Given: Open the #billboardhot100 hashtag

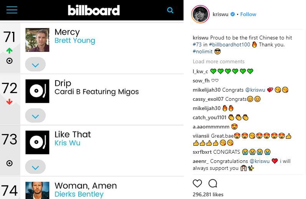Looking at the screenshot, I should coord(230,44).
